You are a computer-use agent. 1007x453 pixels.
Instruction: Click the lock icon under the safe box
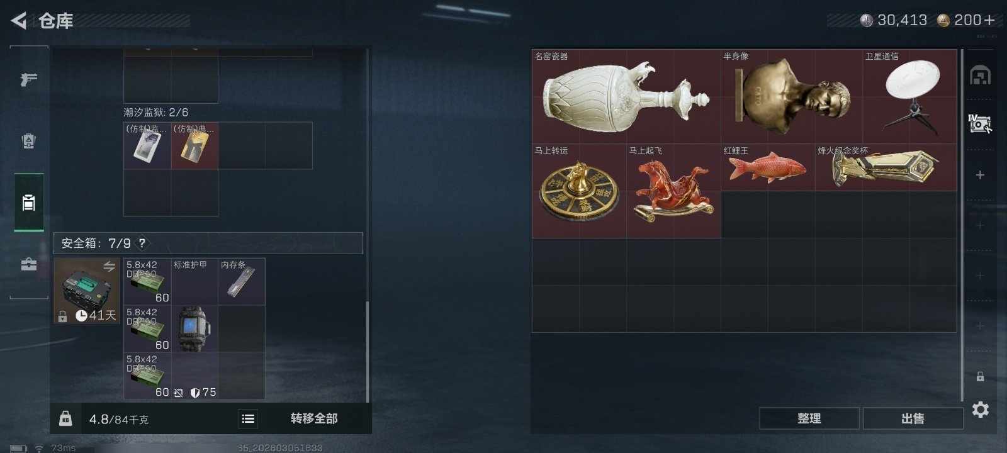point(62,316)
